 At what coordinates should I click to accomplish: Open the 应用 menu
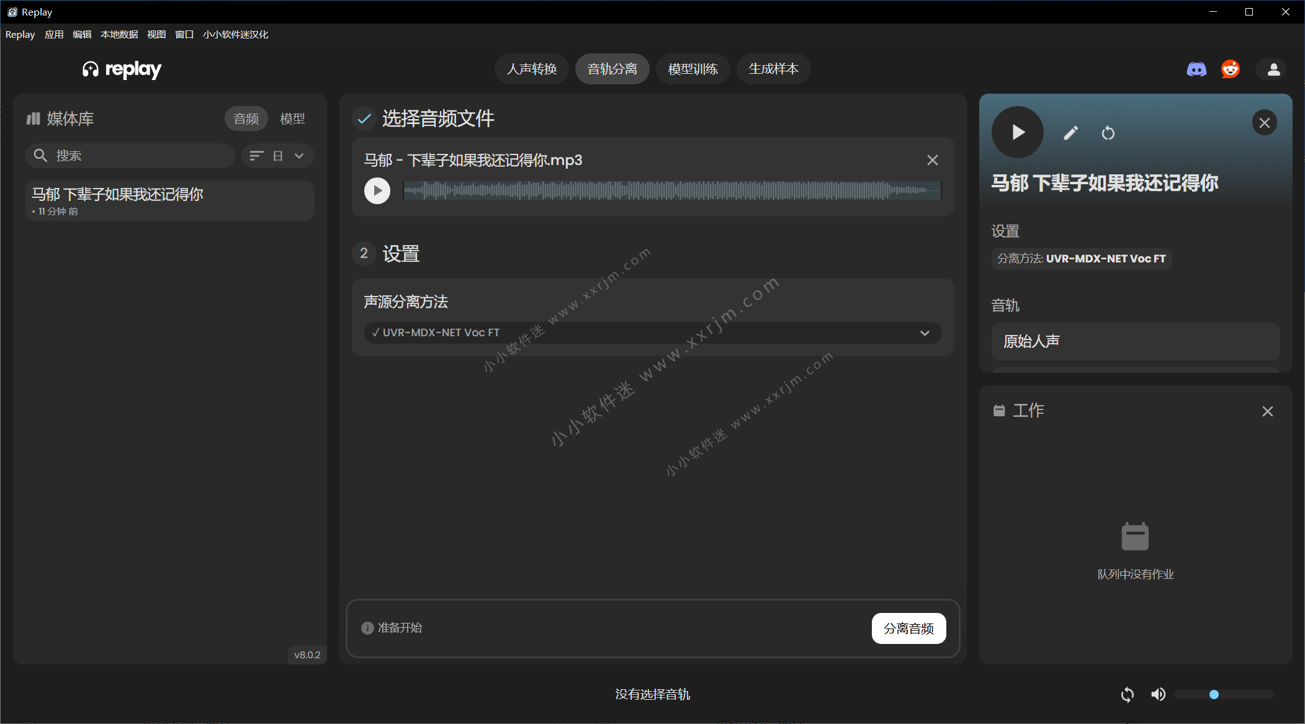[54, 35]
